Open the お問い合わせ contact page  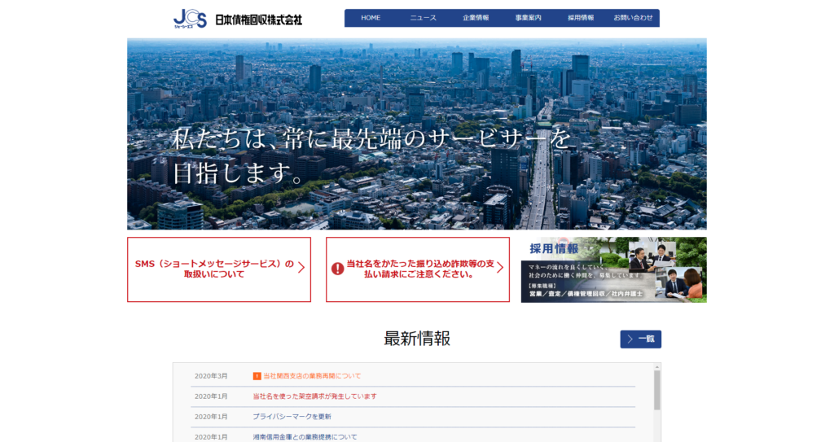point(633,18)
